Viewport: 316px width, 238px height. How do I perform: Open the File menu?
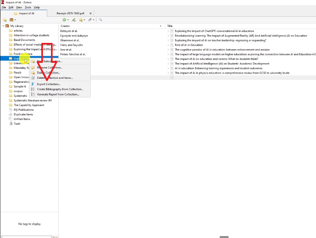[x=4, y=7]
